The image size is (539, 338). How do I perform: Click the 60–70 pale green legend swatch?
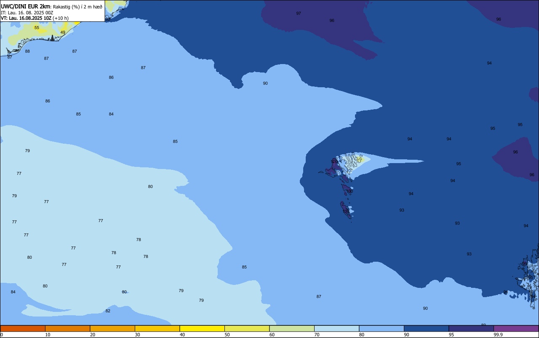[292, 328]
